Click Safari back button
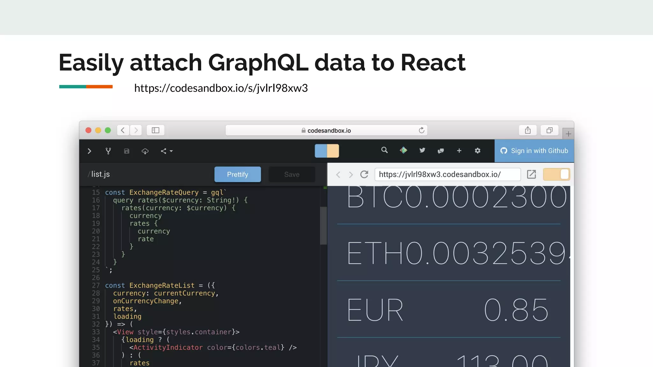 coord(123,130)
